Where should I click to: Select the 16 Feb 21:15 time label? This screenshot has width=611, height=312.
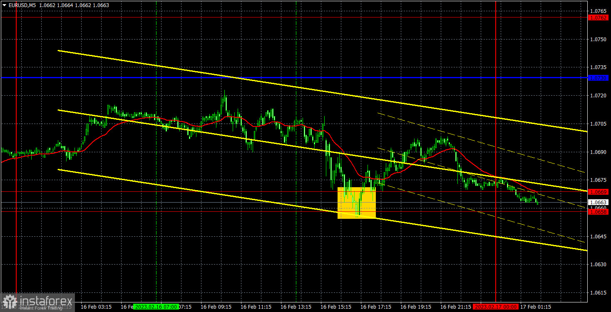(456, 307)
